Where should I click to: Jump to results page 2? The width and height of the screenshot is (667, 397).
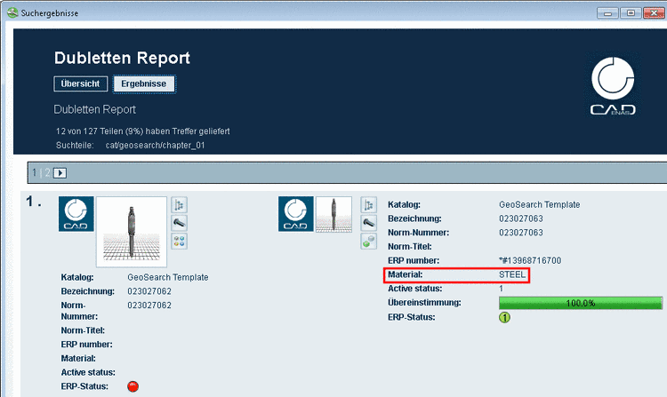pyautogui.click(x=47, y=173)
